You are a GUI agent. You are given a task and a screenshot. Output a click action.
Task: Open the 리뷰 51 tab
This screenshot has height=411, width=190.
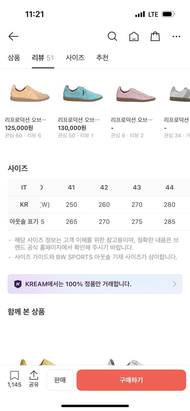click(x=43, y=58)
